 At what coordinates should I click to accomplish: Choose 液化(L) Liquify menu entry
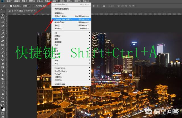pos(71,25)
